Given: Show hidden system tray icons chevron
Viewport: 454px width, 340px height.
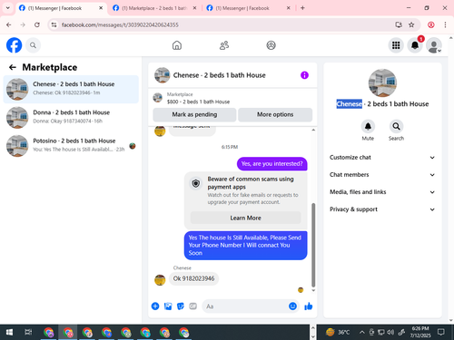Looking at the screenshot, I should (362, 332).
